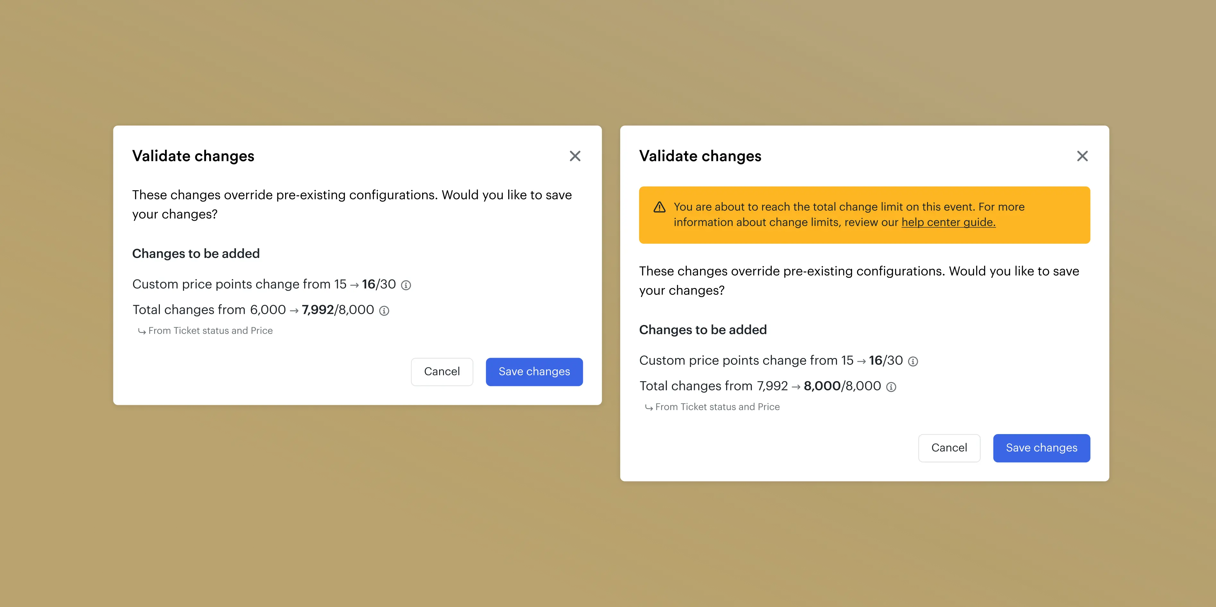Click 'Changes to be added' heading below warning banner
This screenshot has height=607, width=1216.
pos(702,330)
